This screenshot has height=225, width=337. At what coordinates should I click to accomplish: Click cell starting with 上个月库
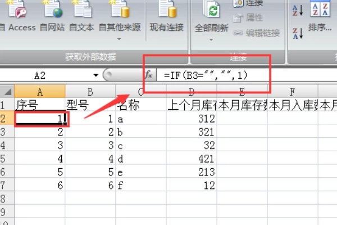192,105
